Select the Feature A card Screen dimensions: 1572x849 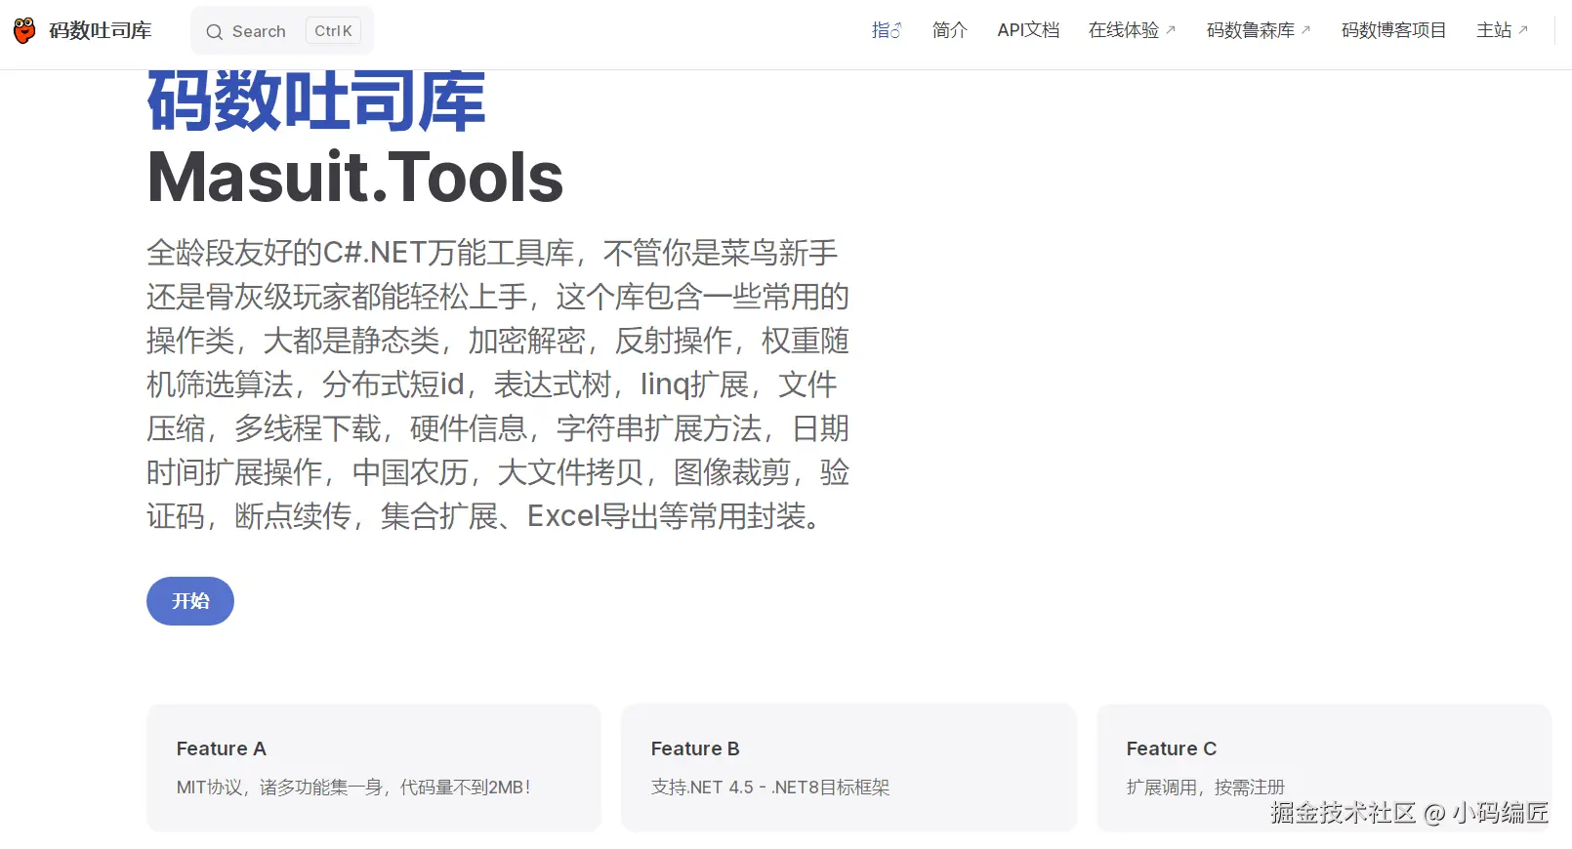[x=374, y=768]
